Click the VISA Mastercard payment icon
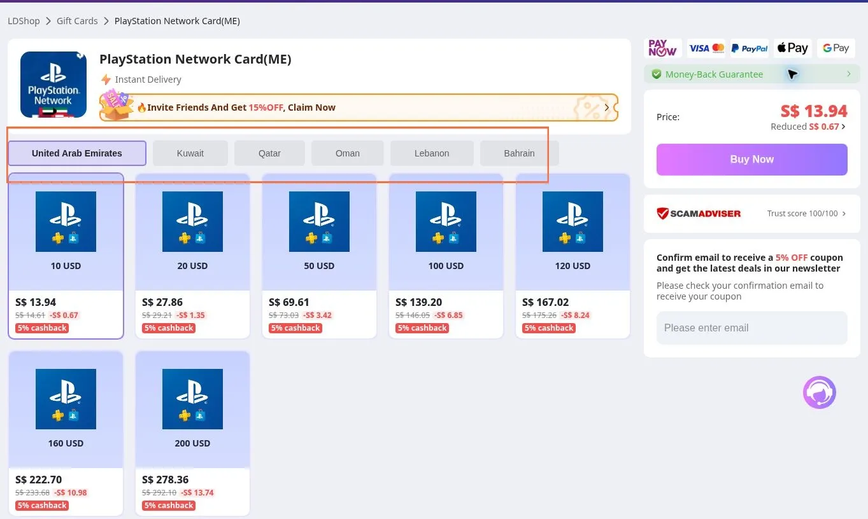Image resolution: width=868 pixels, height=519 pixels. pyautogui.click(x=706, y=48)
